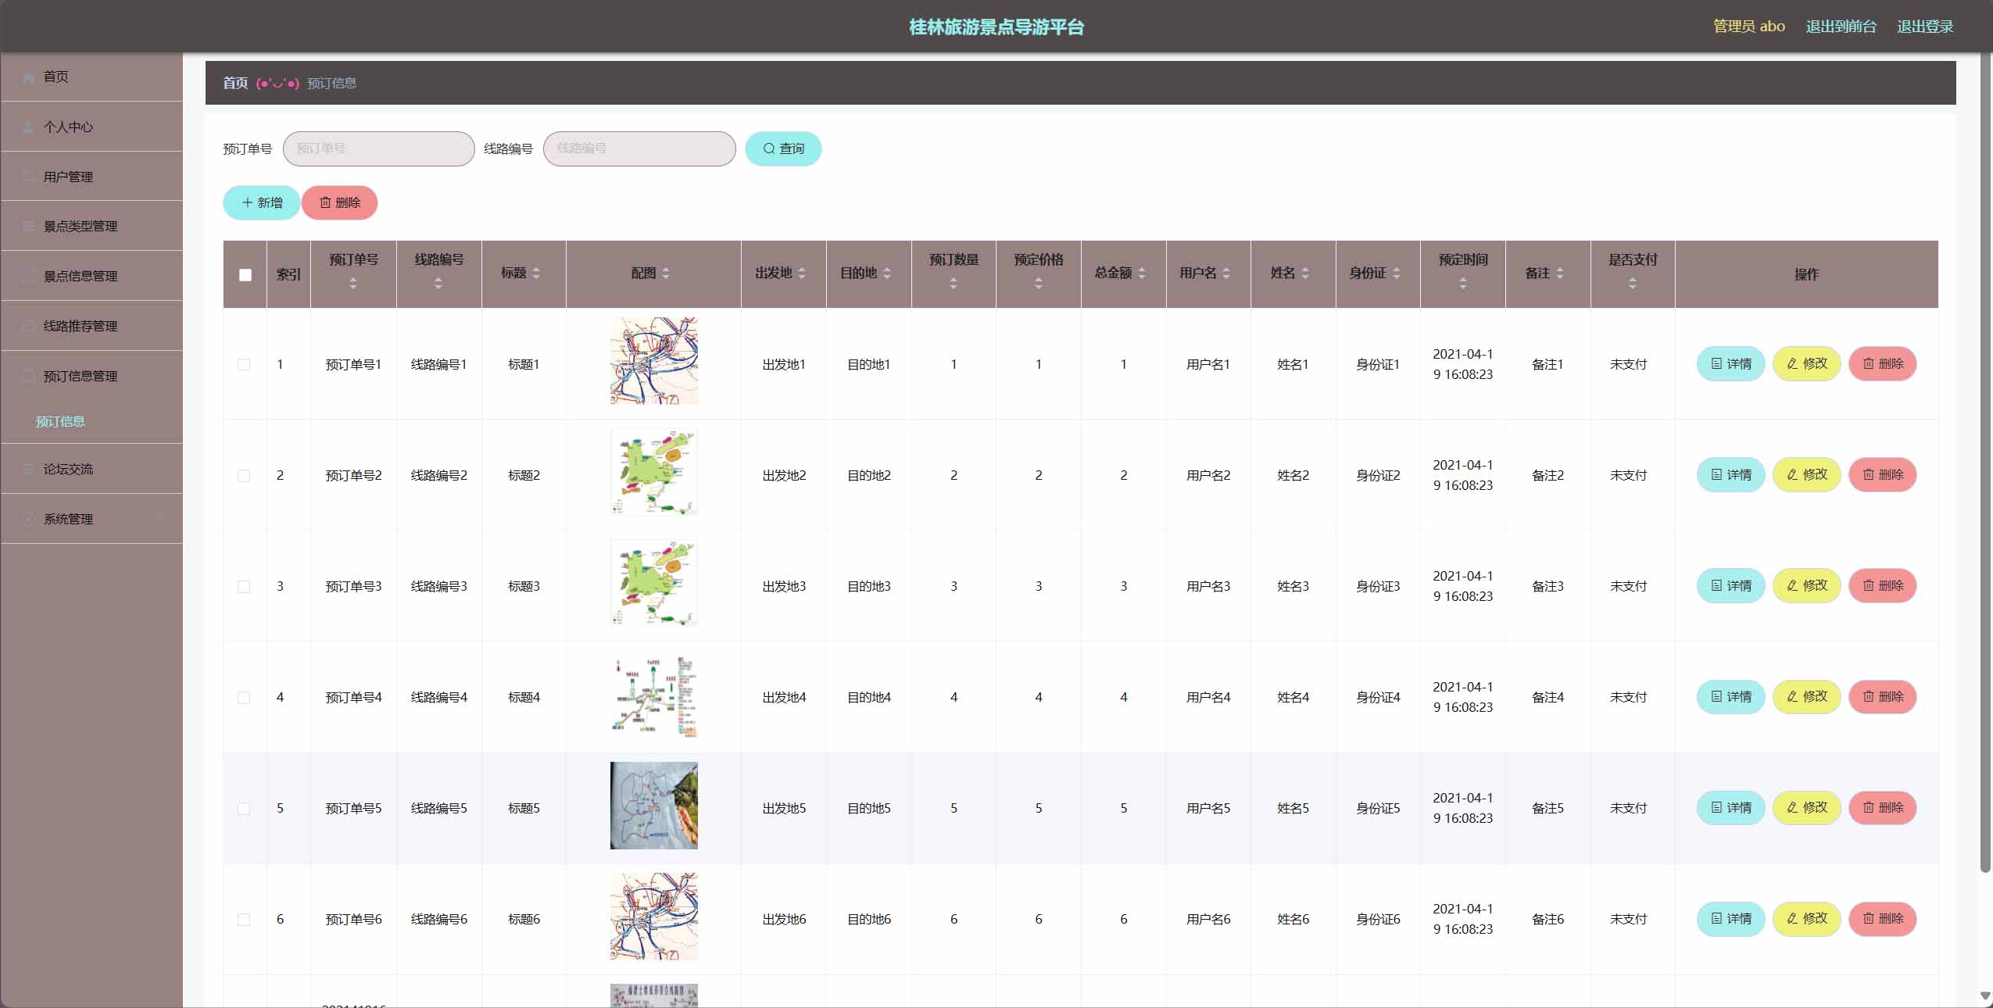1993x1008 pixels.
Task: Click the document icon in row 3's 详情 button
Action: 1716,586
